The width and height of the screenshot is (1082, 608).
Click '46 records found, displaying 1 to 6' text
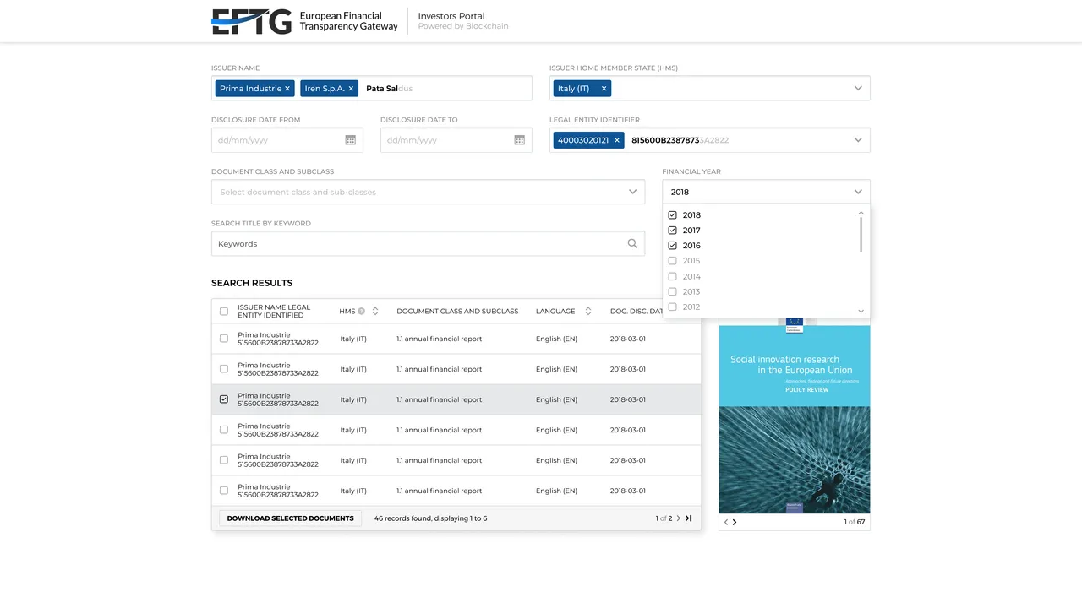pyautogui.click(x=430, y=518)
